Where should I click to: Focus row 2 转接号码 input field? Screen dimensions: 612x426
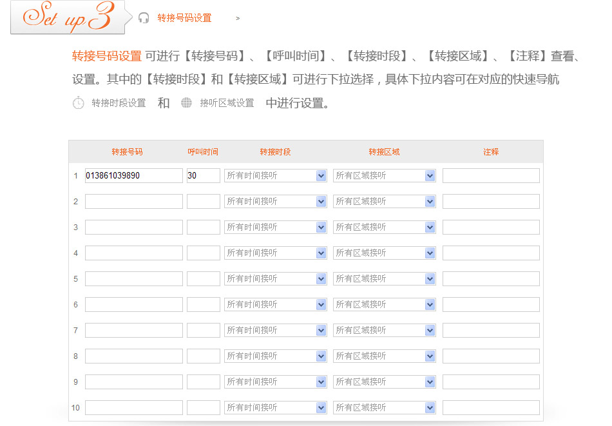coord(133,201)
